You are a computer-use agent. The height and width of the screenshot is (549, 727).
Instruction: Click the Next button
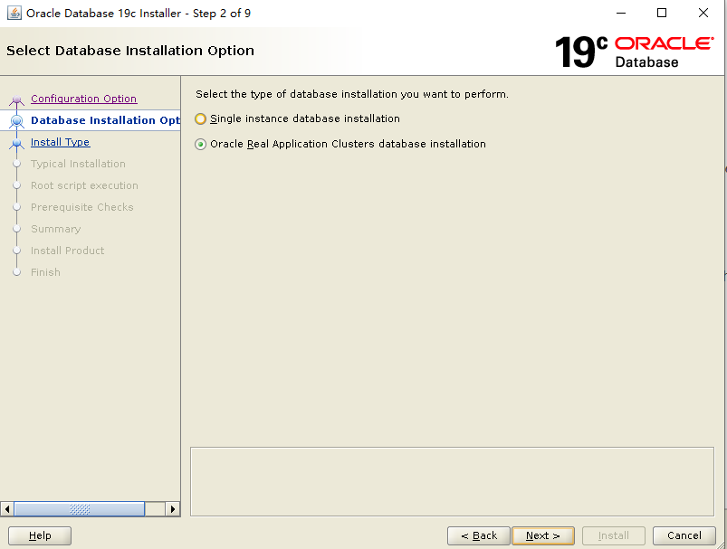[x=543, y=535]
